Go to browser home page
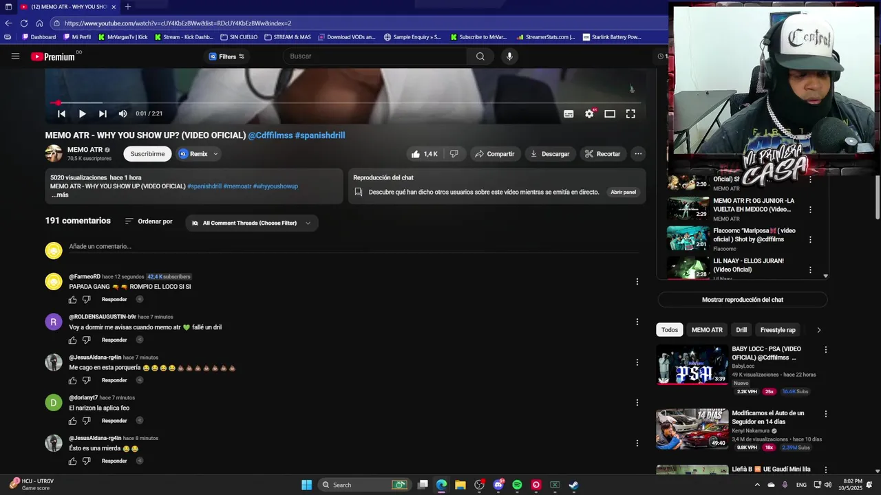Image resolution: width=881 pixels, height=495 pixels. 39,23
